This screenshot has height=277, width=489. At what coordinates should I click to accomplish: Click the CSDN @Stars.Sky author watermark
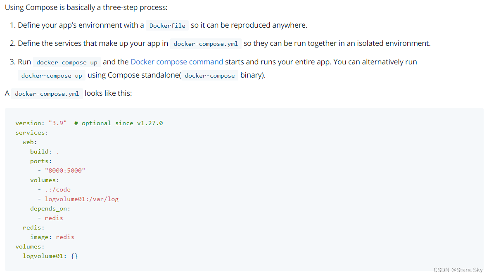[458, 270]
